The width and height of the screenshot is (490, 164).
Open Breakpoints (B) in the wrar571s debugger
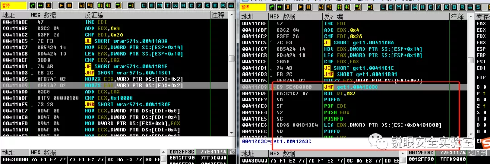[x=215, y=5]
